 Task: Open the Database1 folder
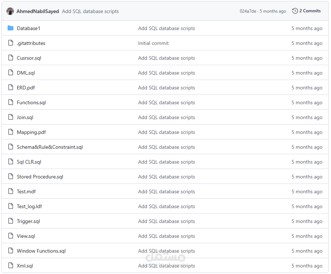coord(29,28)
